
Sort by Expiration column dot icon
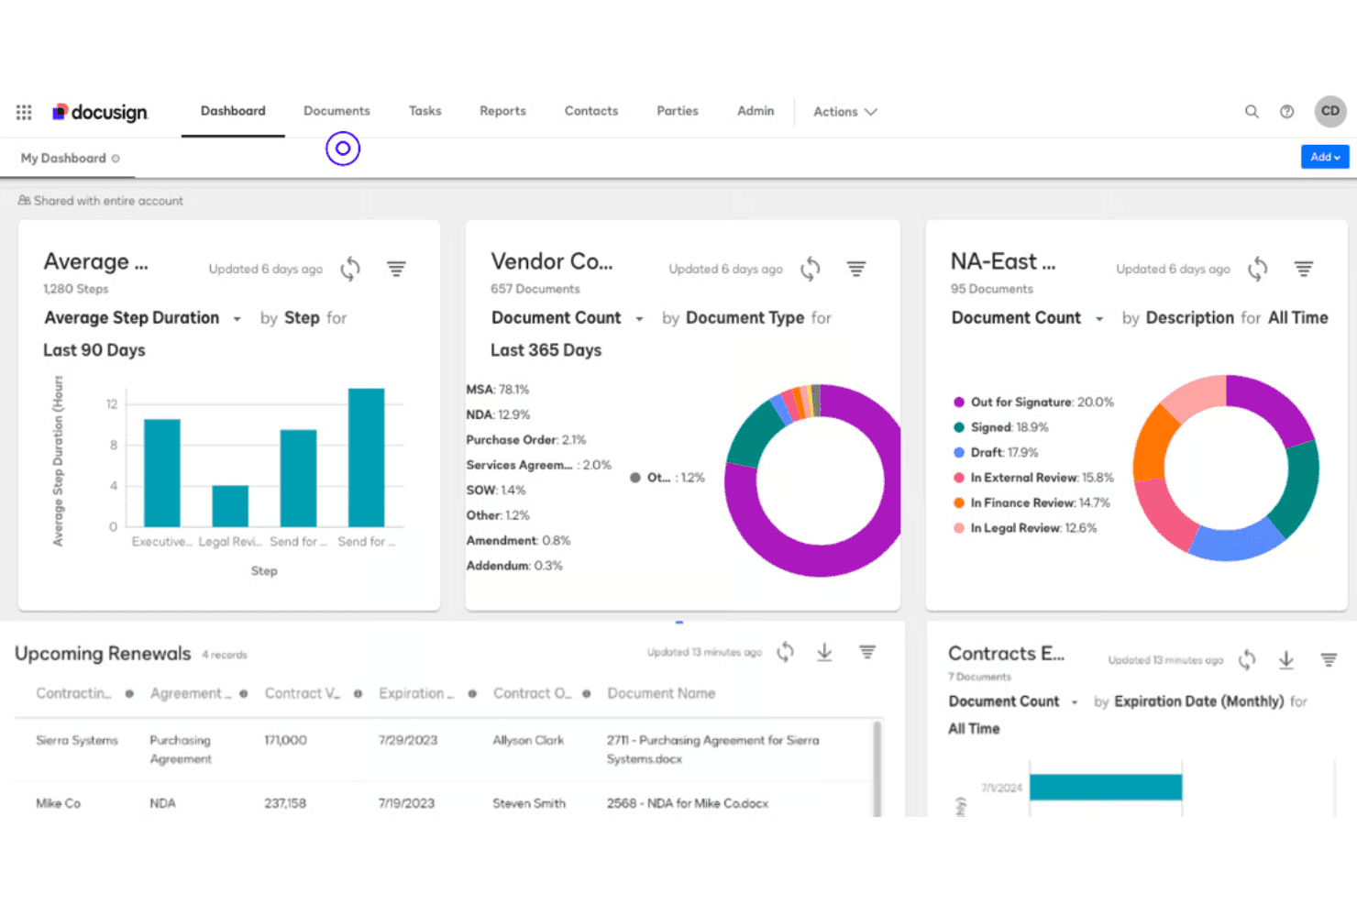(472, 694)
